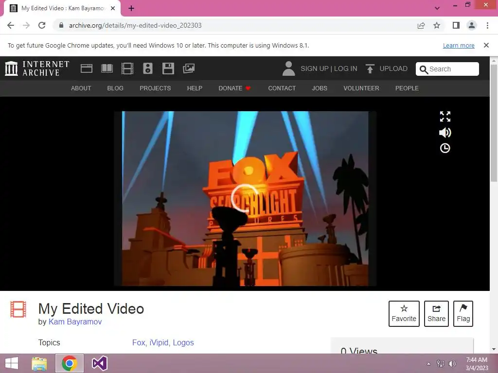Reload the current page
This screenshot has width=498, height=373.
coord(42,25)
